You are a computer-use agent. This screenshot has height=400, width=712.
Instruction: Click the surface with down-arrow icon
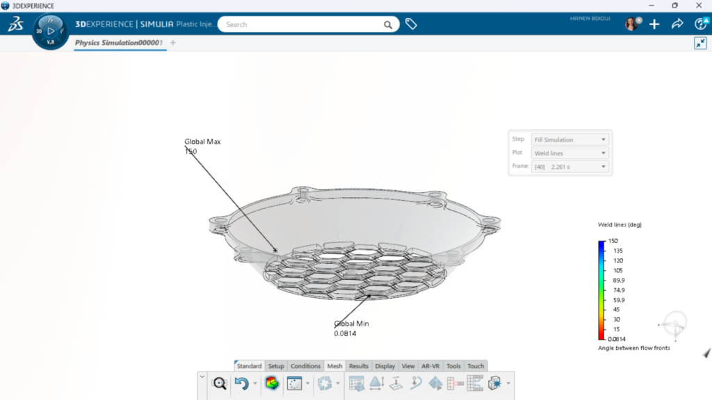396,383
